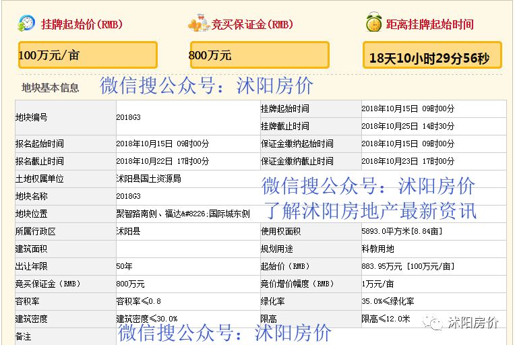Click the 5893.0平方米[8.84亩] value
This screenshot has width=515, height=345.
(x=402, y=231)
